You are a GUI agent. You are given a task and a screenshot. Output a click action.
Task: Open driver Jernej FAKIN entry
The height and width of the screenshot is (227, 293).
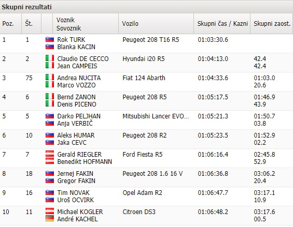point(75,174)
